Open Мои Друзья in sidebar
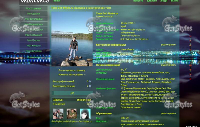 click(33, 14)
